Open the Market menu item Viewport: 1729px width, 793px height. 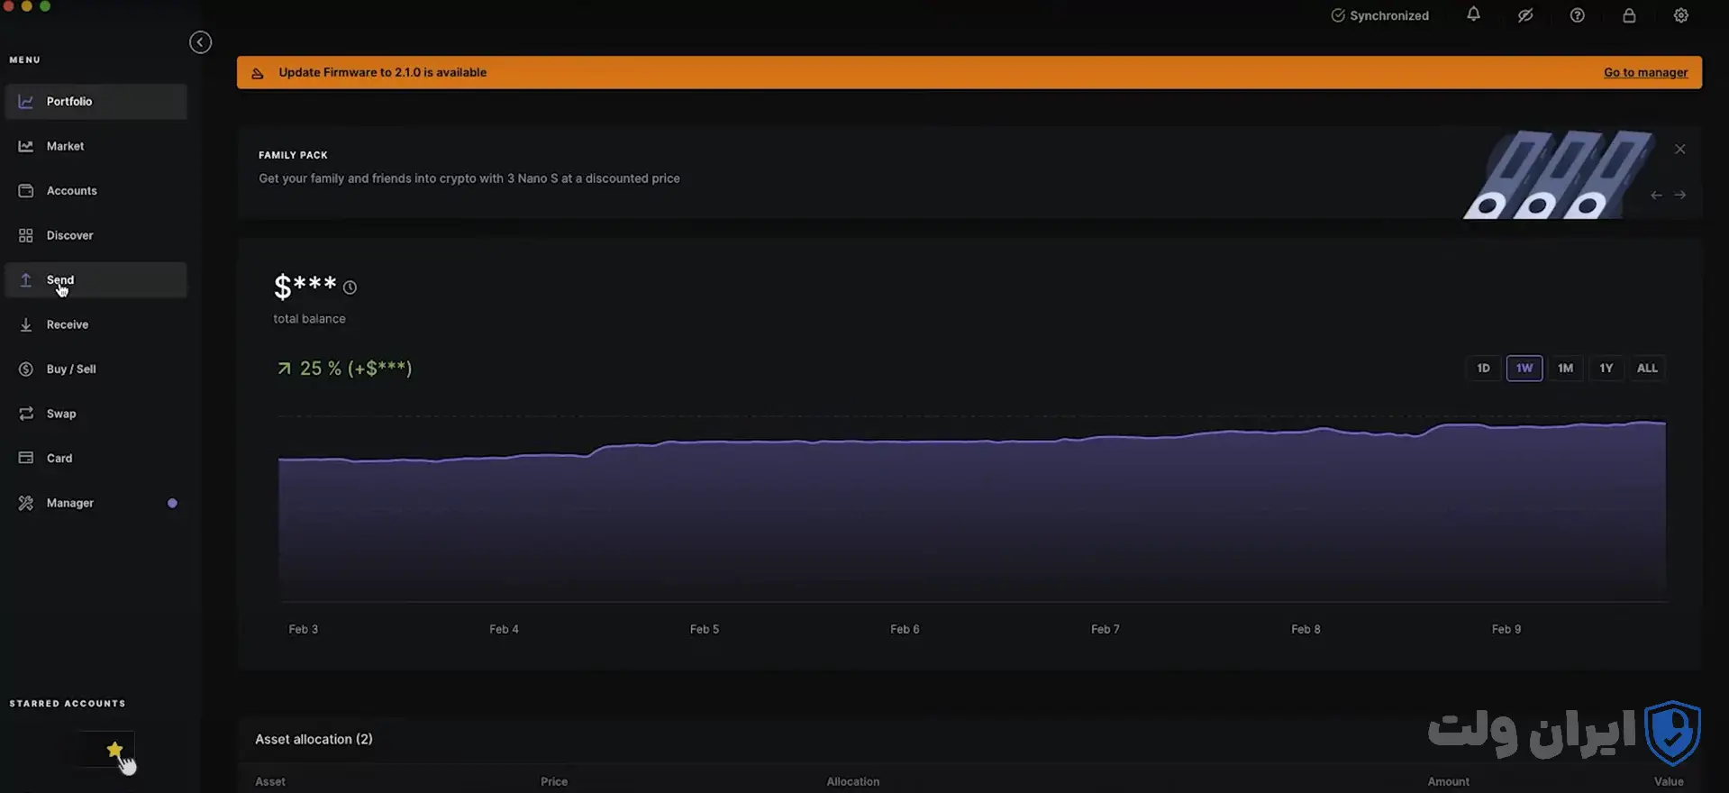pos(96,146)
